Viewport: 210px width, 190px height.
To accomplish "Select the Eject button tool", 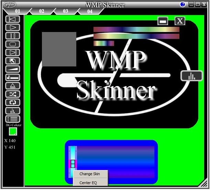I will pos(13,86).
